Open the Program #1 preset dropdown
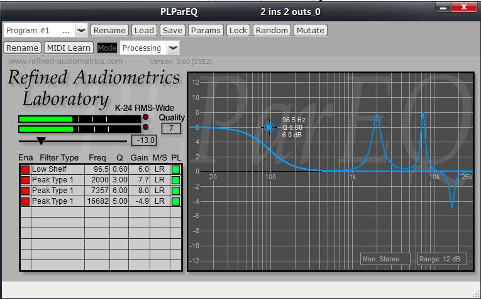The image size is (481, 299). point(81,30)
